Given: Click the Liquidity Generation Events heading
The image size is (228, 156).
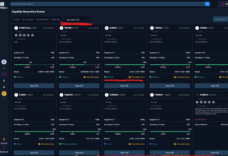Looking at the screenshot, I should [28, 12].
